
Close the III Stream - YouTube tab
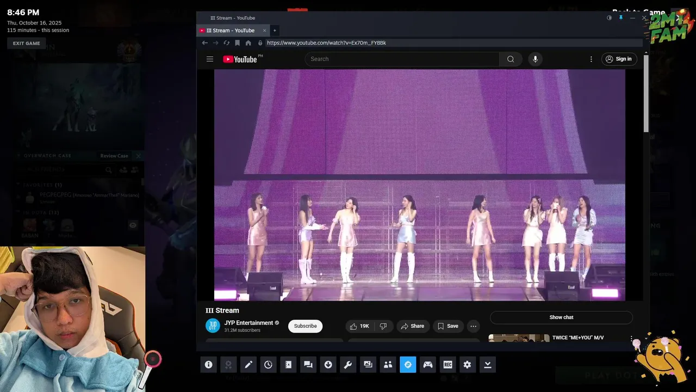tap(265, 30)
